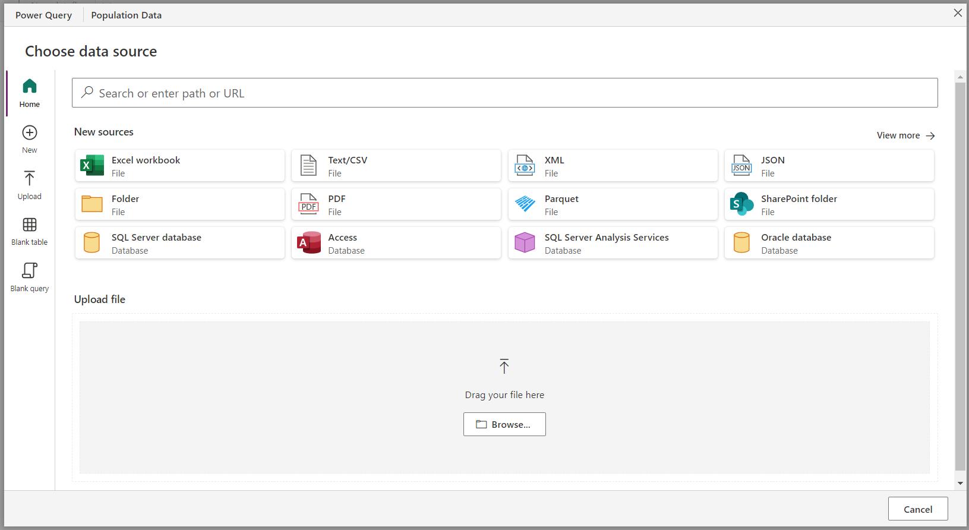The height and width of the screenshot is (530, 969).
Task: Choose the Folder source icon
Action: [92, 204]
